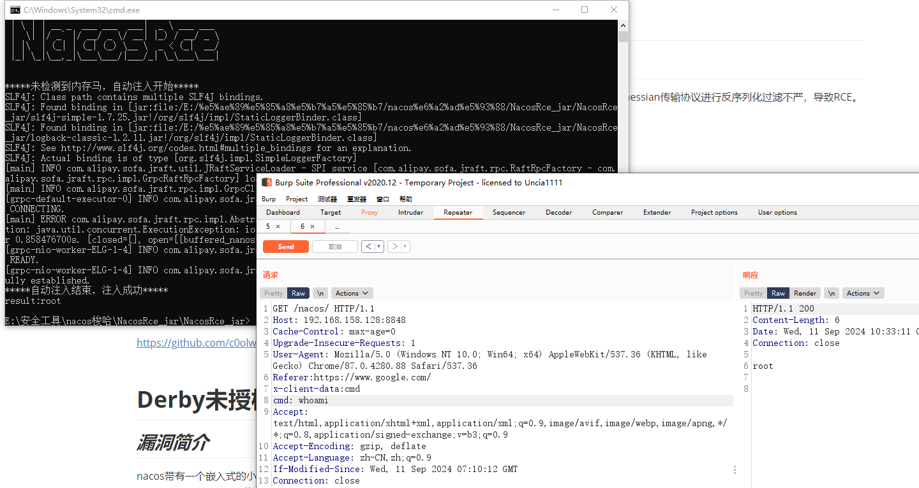The height and width of the screenshot is (488, 919).
Task: Open the Project menu in Burp
Action: pos(297,199)
